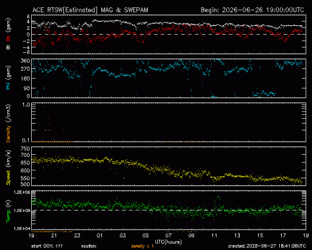Click the '650' tick on Speed axis
The image size is (312, 250).
[25, 162]
